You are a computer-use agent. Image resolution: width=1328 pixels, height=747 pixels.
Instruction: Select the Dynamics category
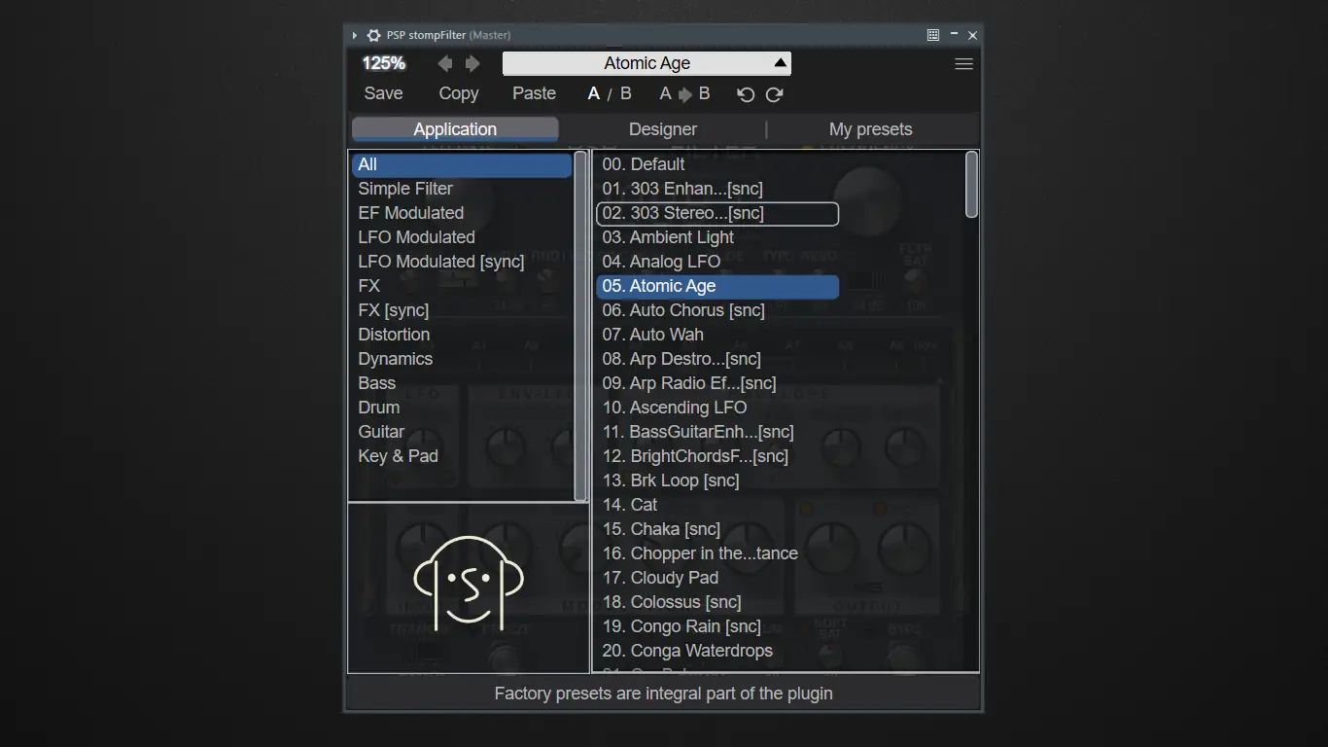462,359
